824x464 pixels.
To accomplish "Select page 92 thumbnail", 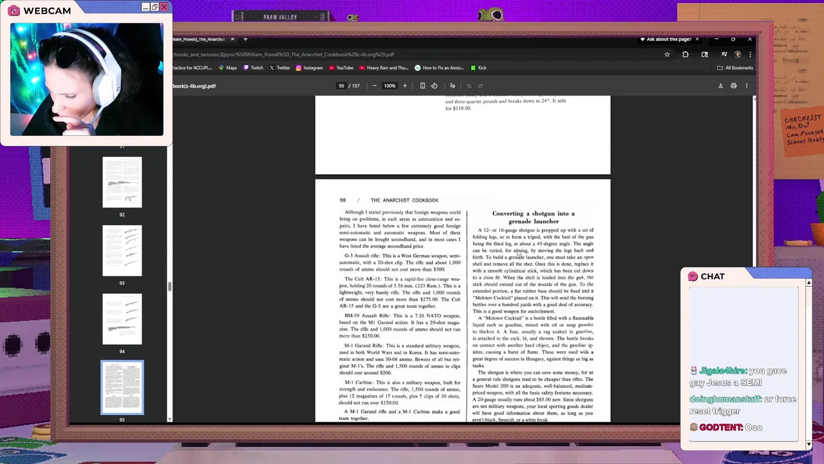I will pyautogui.click(x=122, y=182).
